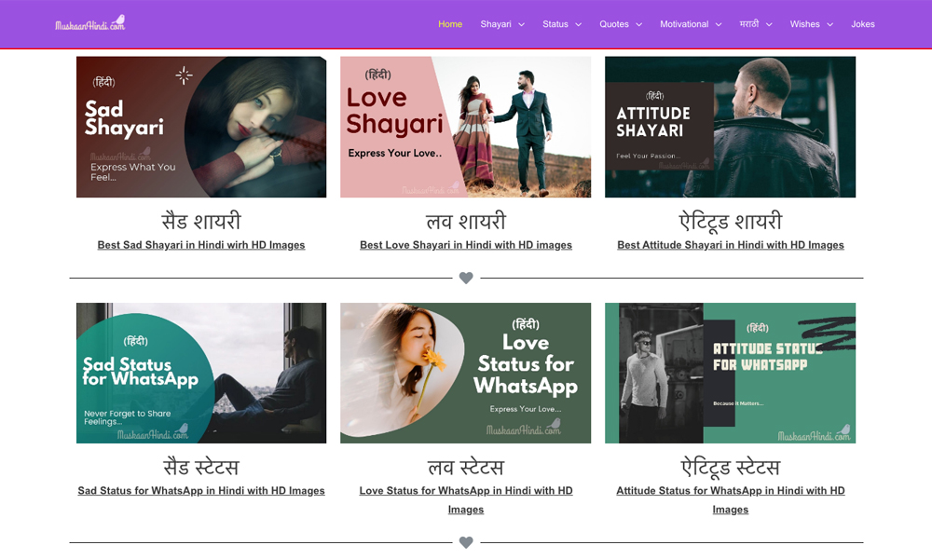Open the Motivational dropdown arrow

pyautogui.click(x=719, y=24)
